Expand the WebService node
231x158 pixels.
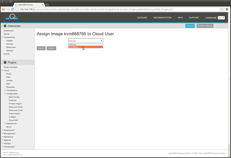5,123
